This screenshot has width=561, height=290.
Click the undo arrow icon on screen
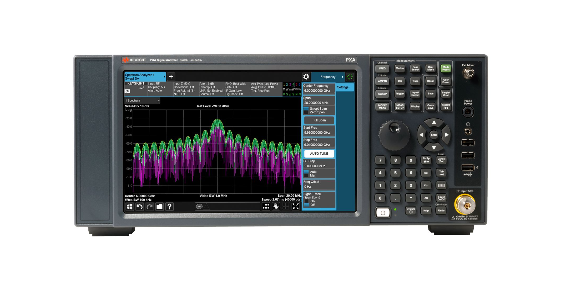139,207
